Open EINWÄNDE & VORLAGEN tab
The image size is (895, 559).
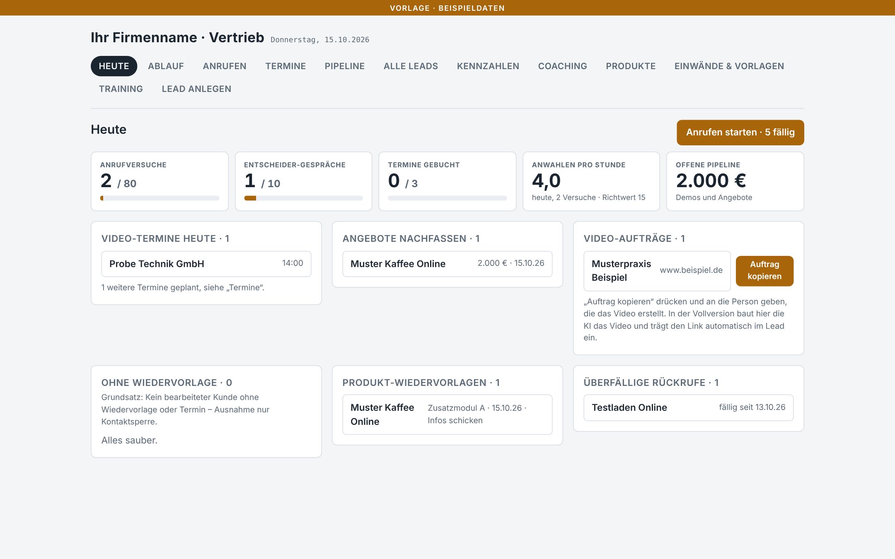729,66
